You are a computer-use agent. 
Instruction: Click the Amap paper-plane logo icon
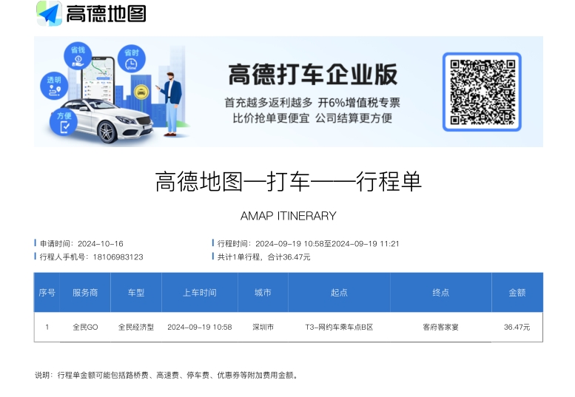49,13
